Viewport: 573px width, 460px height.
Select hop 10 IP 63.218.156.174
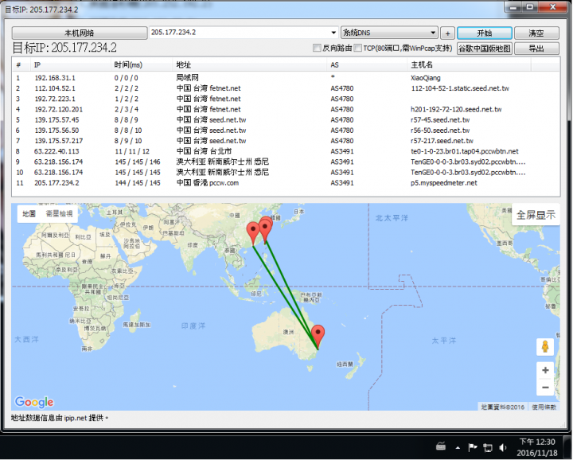[58, 173]
